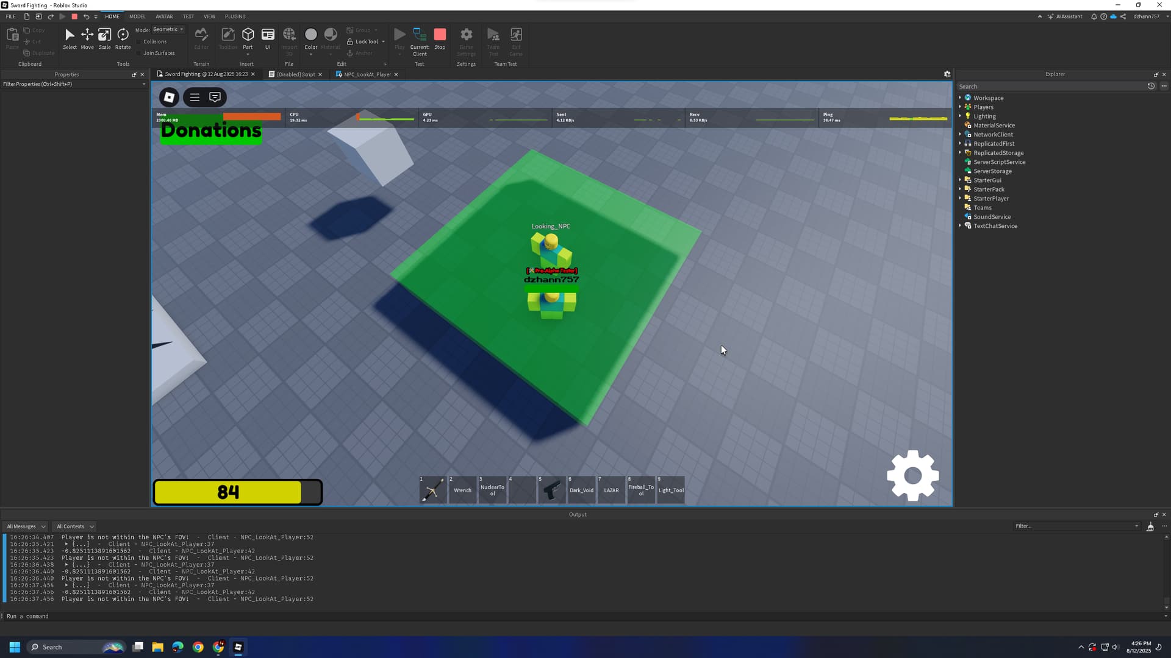
Task: Open the Color picker in the ribbon
Action: (310, 37)
